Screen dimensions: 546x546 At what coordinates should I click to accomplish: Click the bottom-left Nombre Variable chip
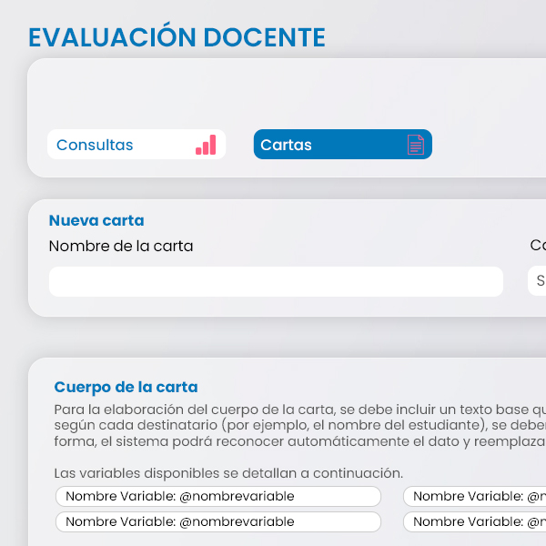218,521
